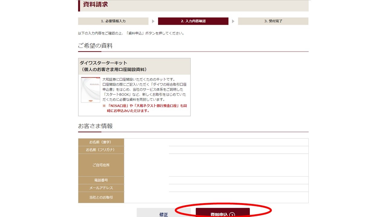Select step 3 受付完了 tab

[x=273, y=21]
